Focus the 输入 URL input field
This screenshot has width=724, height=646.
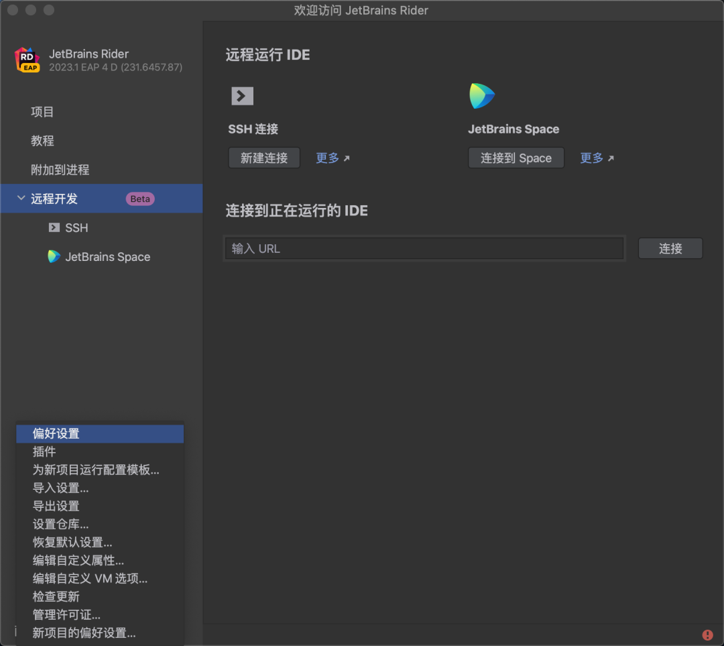coord(424,249)
